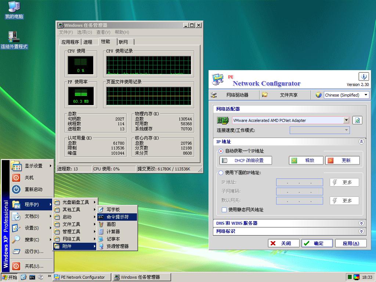376x282 pixels.
Task: Click the 应用(A) button
Action: 351,243
